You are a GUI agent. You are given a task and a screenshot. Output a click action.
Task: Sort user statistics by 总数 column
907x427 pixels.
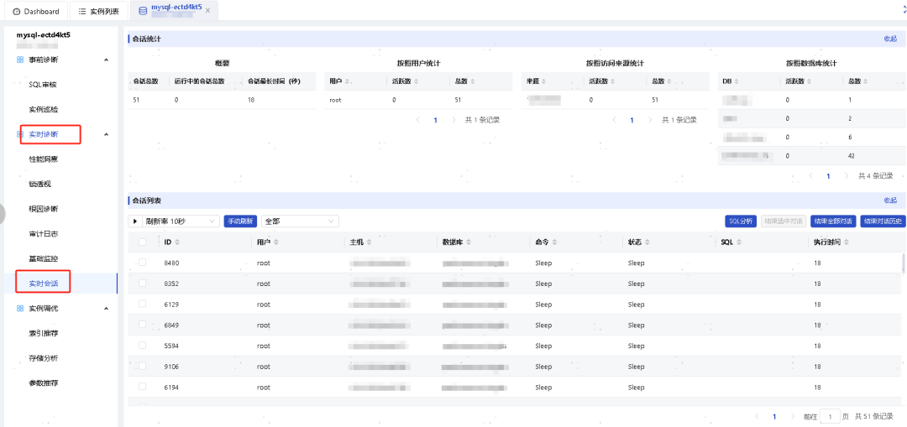coord(474,81)
